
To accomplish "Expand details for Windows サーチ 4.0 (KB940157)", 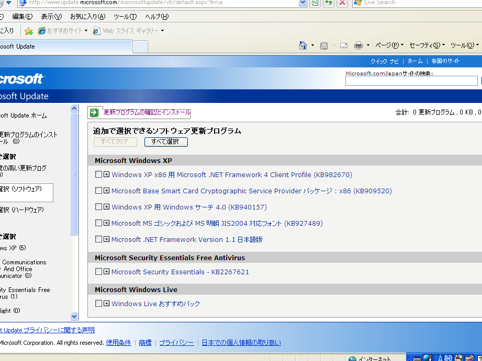I will click(106, 206).
